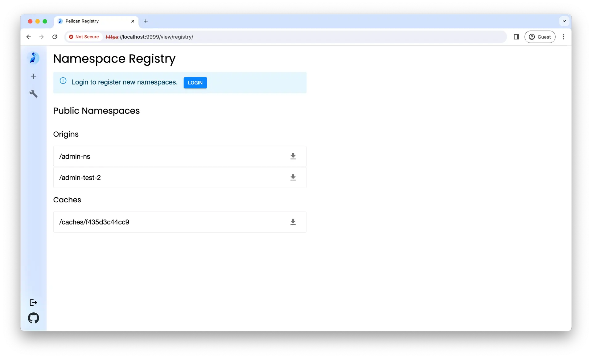The height and width of the screenshot is (358, 592).
Task: Download the /caches/f435d3c44cc9 namespace key
Action: 293,222
